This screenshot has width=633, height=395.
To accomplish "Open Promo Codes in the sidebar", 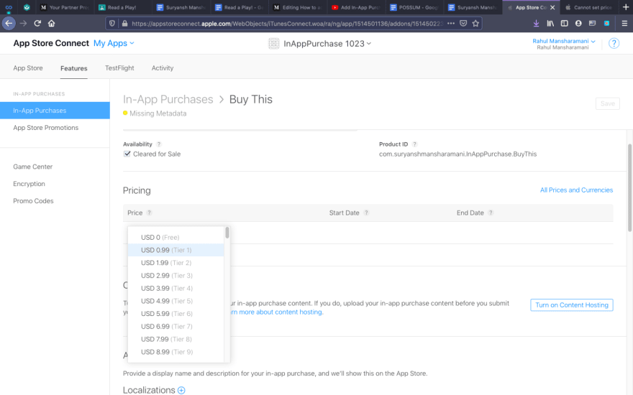I will coord(33,200).
